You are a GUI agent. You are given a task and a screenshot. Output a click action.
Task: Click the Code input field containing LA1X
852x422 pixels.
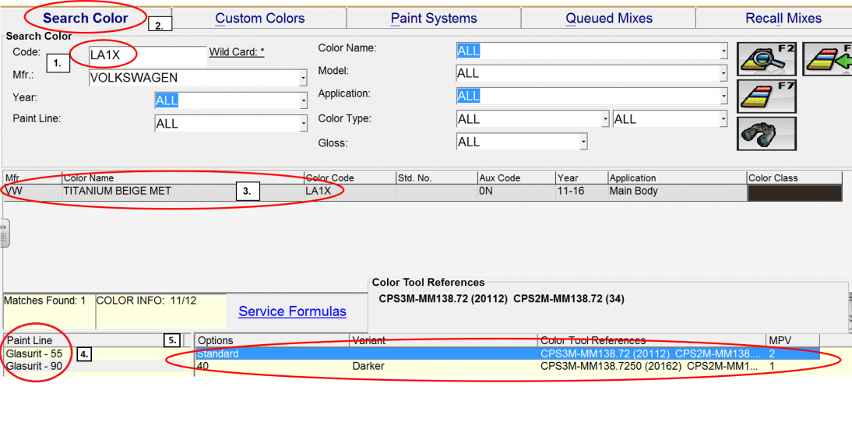click(147, 56)
